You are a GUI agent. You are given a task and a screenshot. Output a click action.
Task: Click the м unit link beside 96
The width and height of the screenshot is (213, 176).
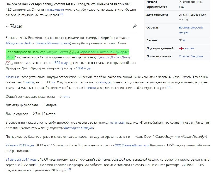184,40
